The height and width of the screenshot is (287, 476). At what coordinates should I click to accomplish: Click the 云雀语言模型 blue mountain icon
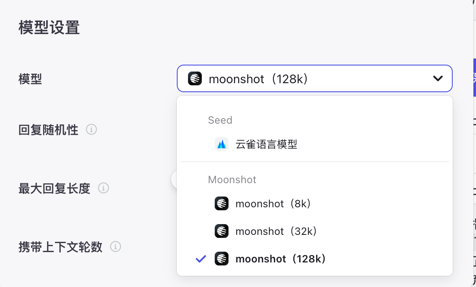221,144
